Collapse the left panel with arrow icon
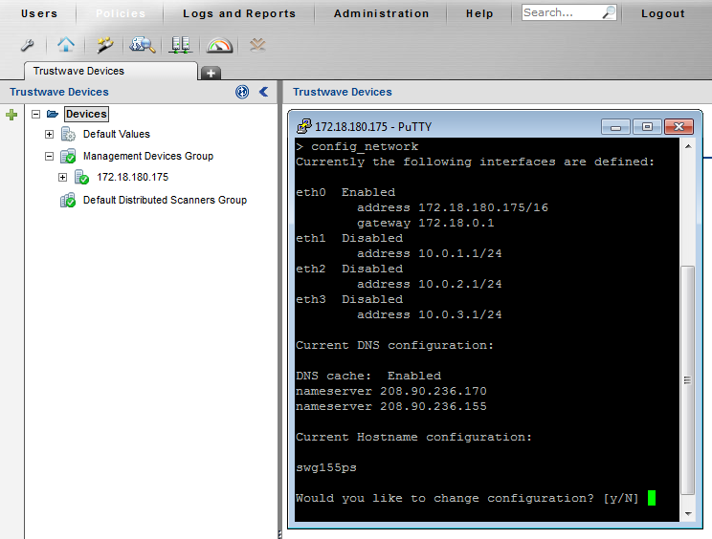 click(263, 92)
